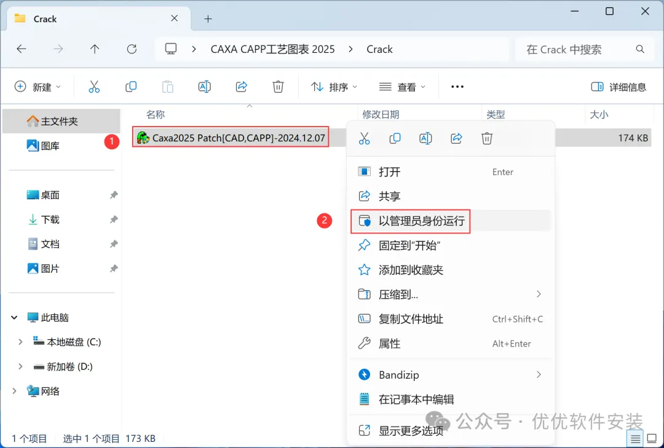The image size is (664, 448).
Task: Select the 主文件夹 sidebar item
Action: click(61, 122)
